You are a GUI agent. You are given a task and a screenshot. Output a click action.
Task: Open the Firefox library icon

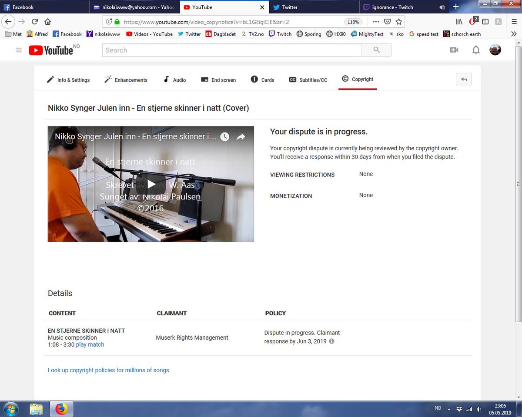point(459,22)
